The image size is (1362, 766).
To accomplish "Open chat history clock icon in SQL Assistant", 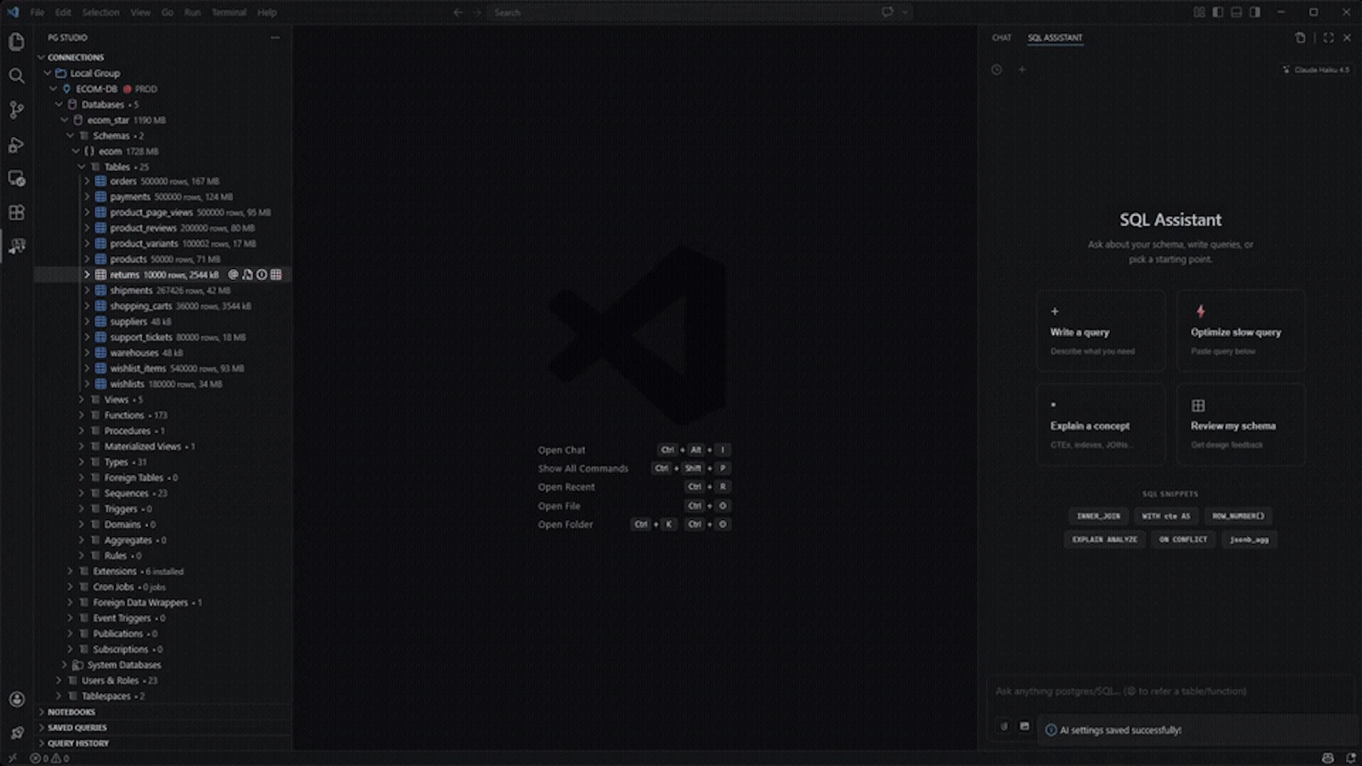I will coord(997,70).
